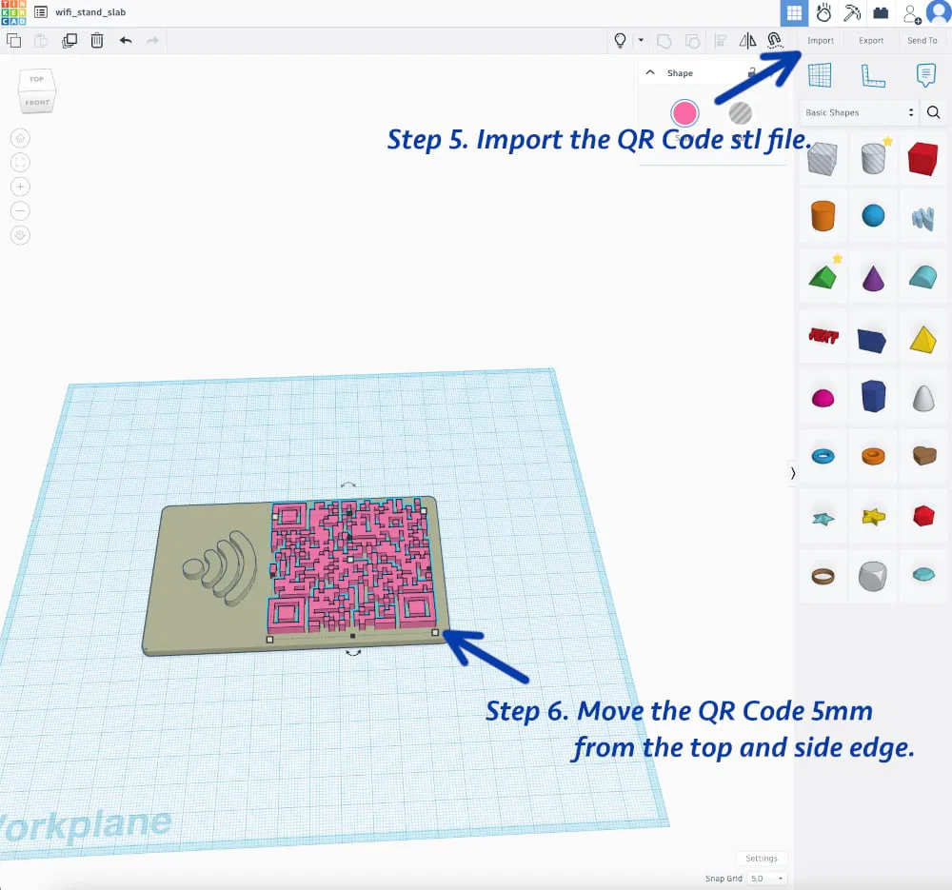Open the user profile avatar
This screenshot has height=890, width=952.
click(939, 12)
